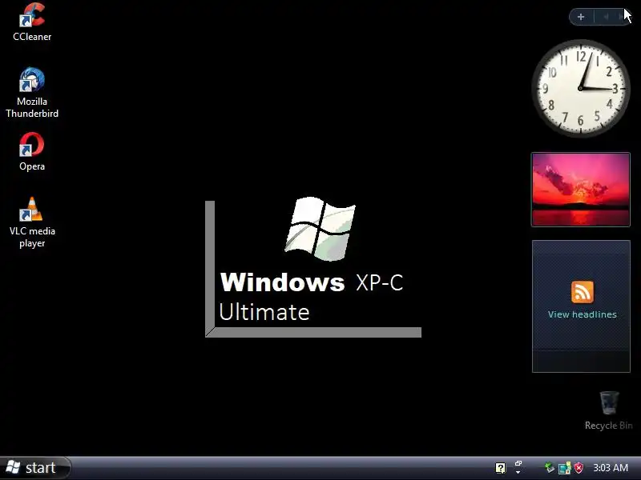
Task: Click the 3:03 AM taskbar clock
Action: 611,468
